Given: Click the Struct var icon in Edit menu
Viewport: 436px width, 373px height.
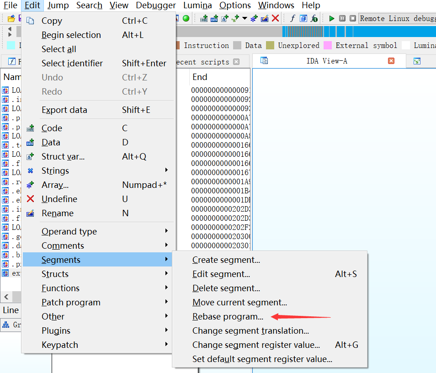Looking at the screenshot, I should pos(30,157).
